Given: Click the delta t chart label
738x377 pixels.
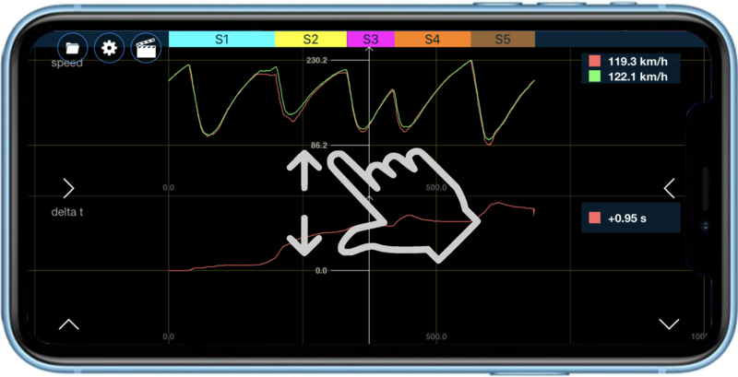Looking at the screenshot, I should click(66, 212).
